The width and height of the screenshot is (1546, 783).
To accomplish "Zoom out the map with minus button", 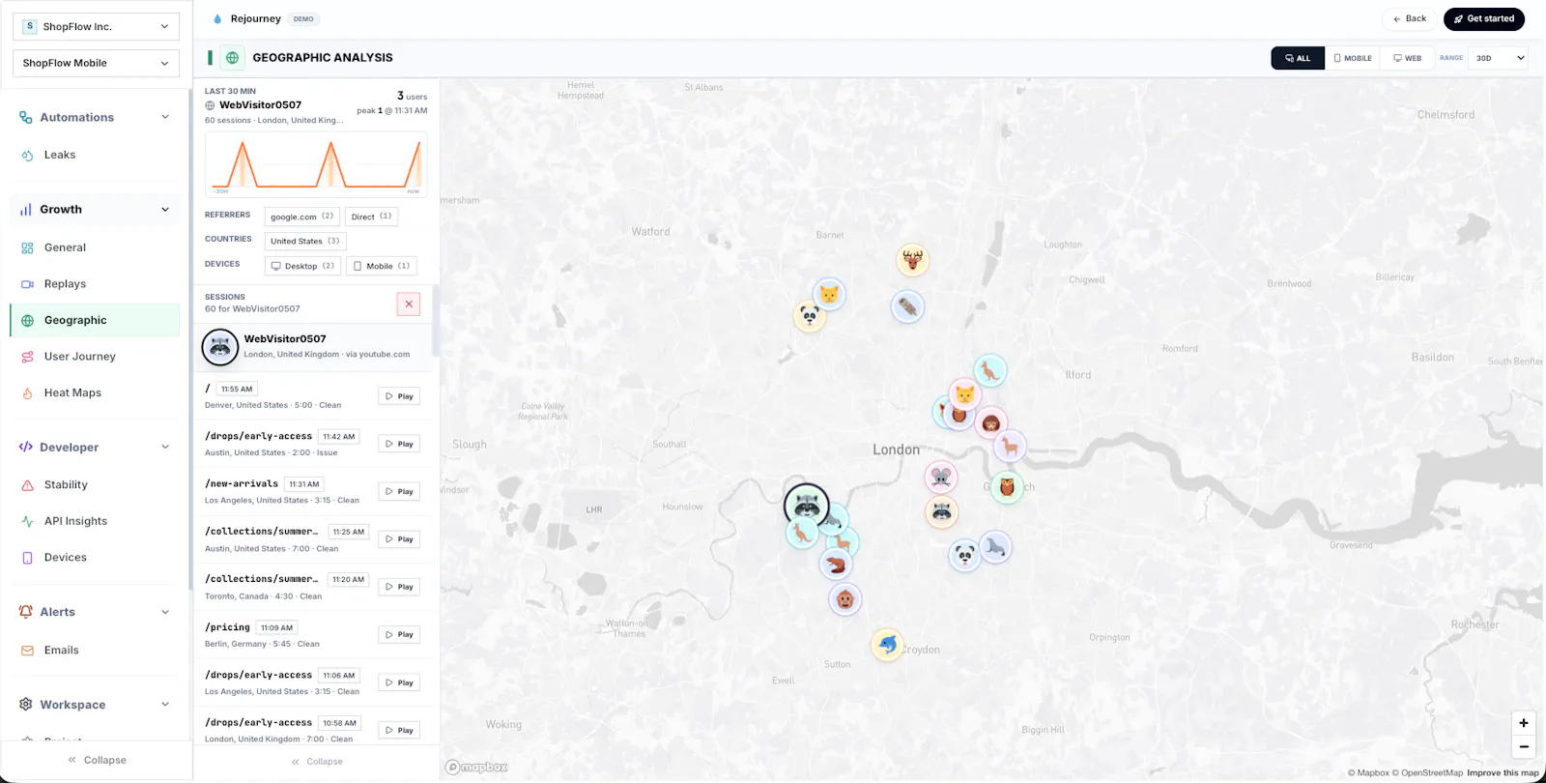I will point(1524,746).
